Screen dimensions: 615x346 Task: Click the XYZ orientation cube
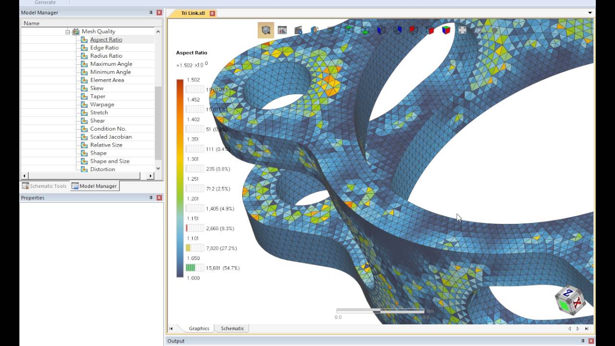[570, 300]
